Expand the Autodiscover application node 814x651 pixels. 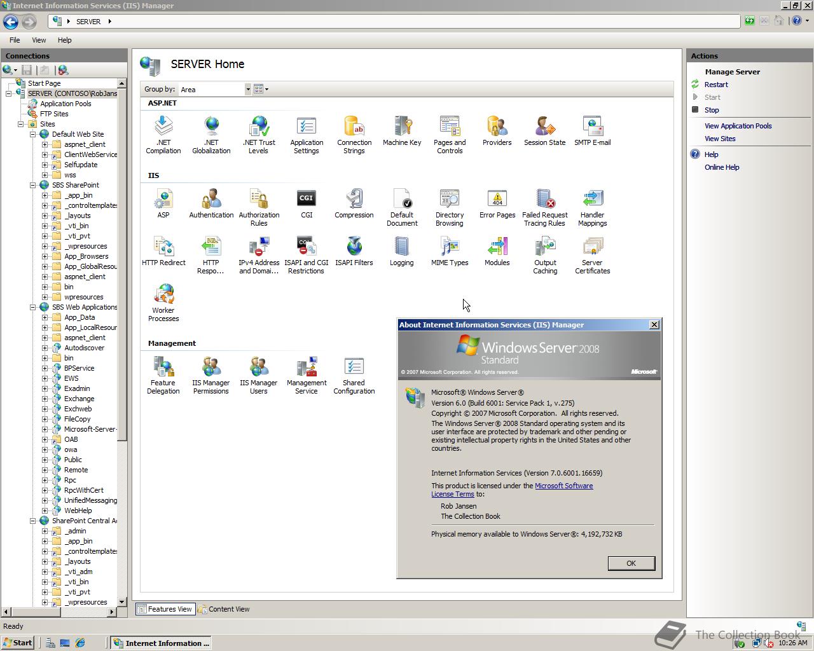tap(45, 348)
